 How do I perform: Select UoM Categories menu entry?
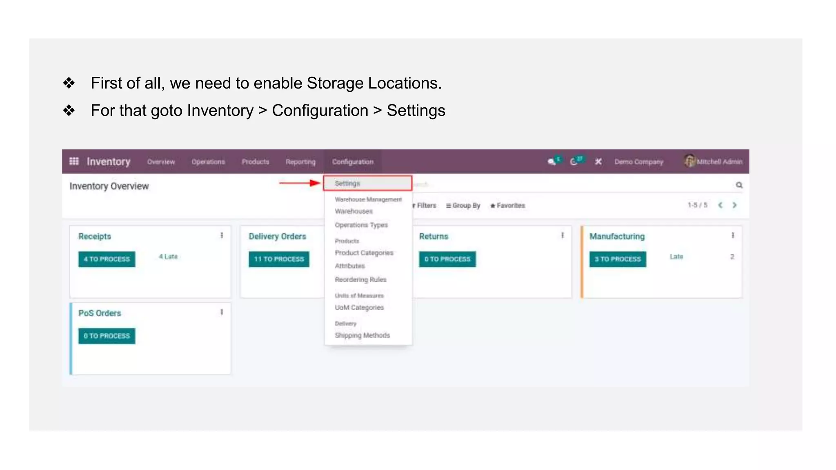point(359,308)
